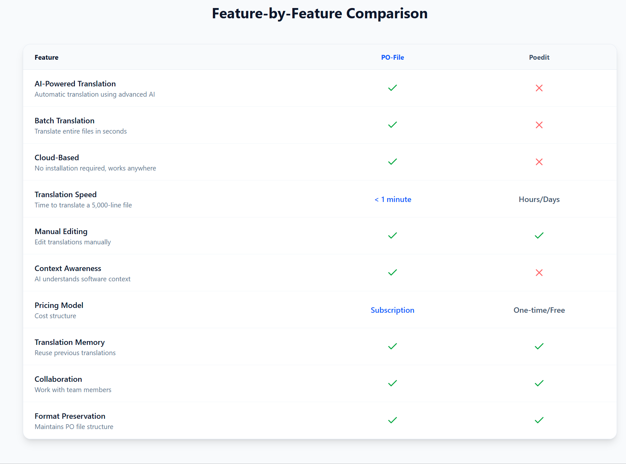Screen dimensions: 626x464
Task: Select the checkmark for Translation Memory under PO-File
Action: (392, 346)
